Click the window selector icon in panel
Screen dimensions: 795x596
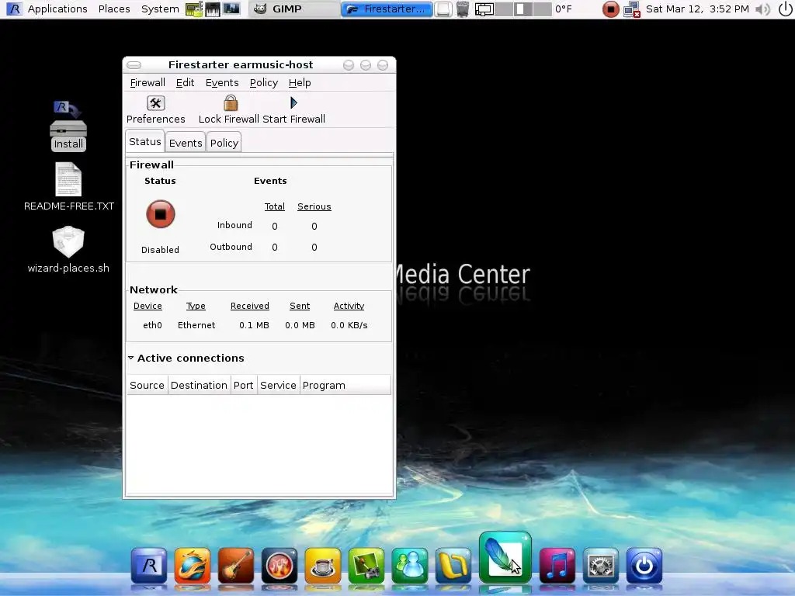[484, 9]
